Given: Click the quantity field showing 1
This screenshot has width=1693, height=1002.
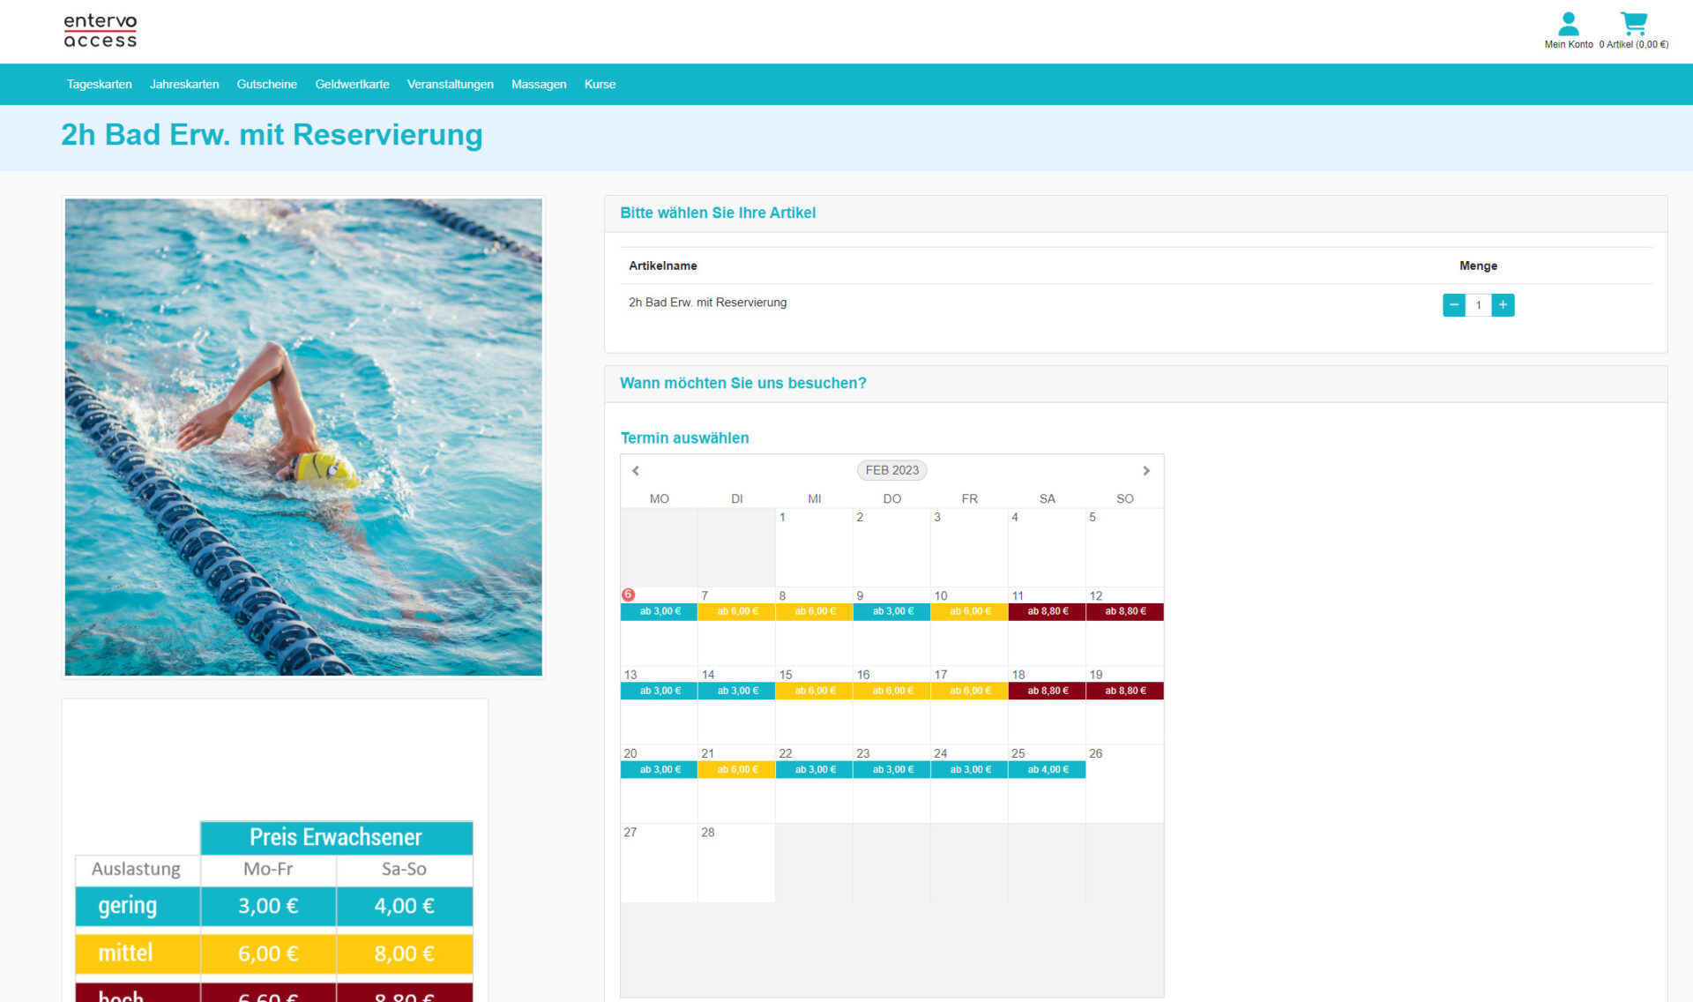Looking at the screenshot, I should coord(1479,305).
